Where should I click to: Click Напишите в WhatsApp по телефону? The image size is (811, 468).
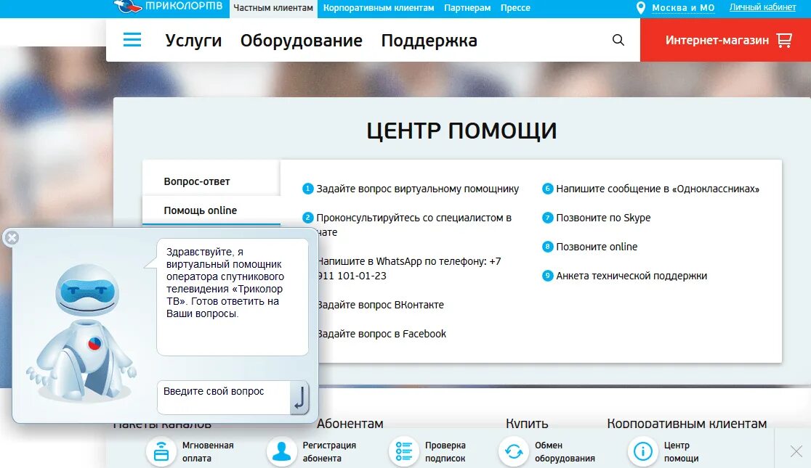(408, 268)
